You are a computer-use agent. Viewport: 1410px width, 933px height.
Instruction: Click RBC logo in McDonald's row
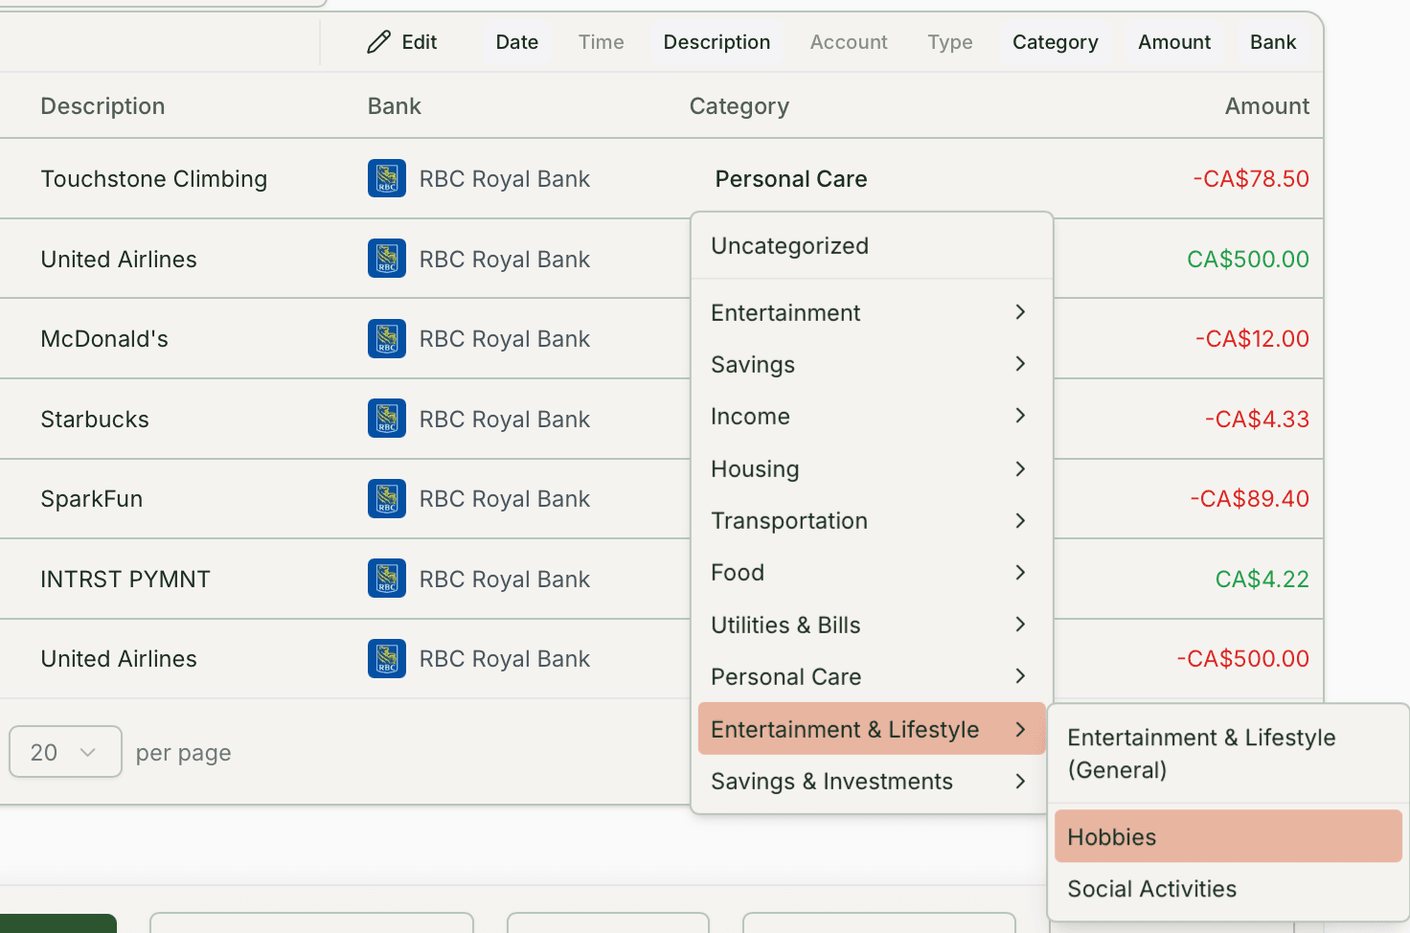tap(387, 338)
